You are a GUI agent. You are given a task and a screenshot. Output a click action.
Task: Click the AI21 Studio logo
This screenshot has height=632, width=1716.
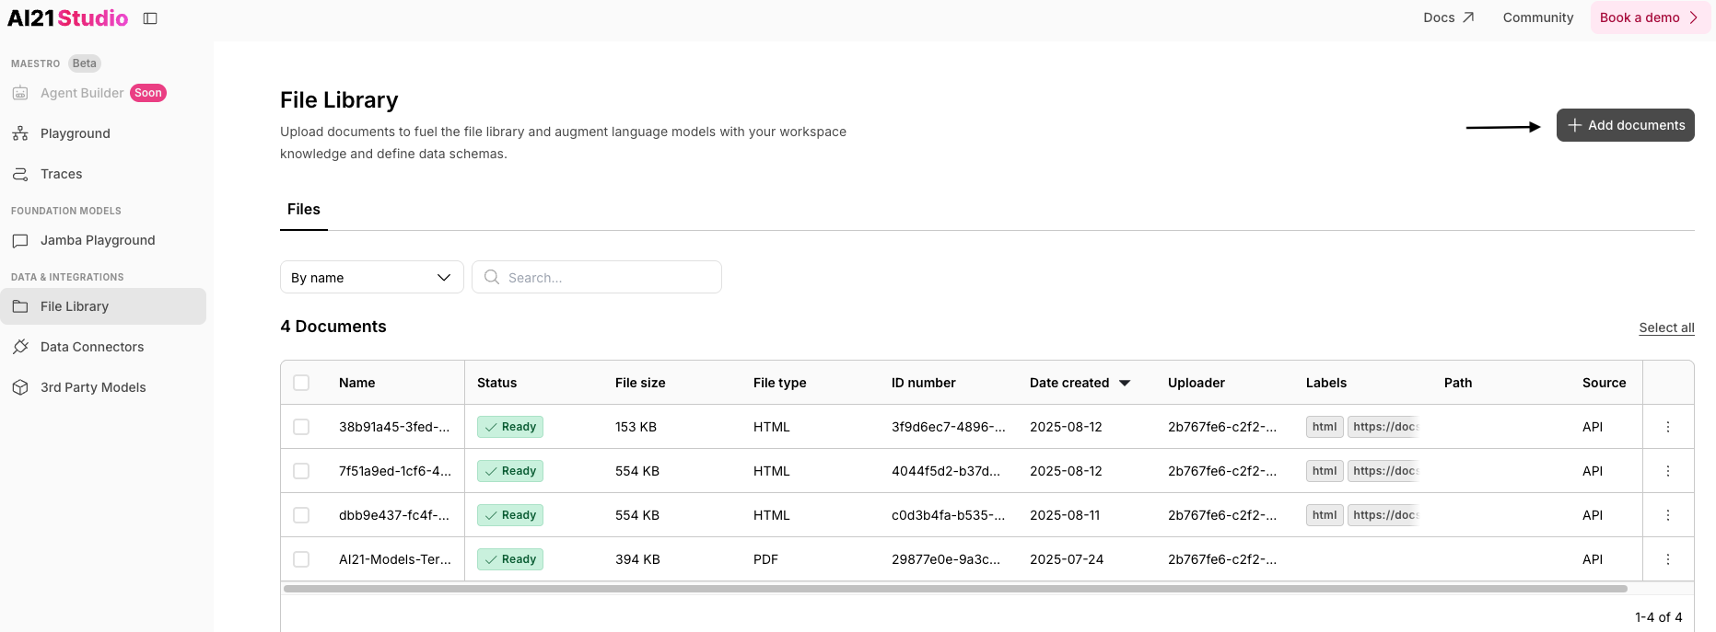point(68,18)
